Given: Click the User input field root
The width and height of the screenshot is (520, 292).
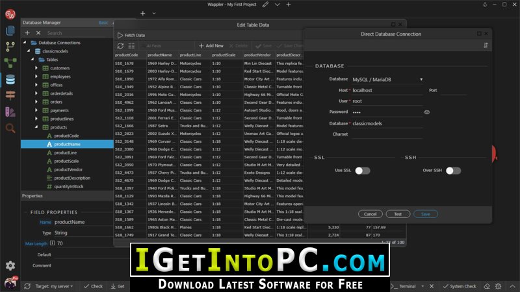Looking at the screenshot, I should click(387, 101).
